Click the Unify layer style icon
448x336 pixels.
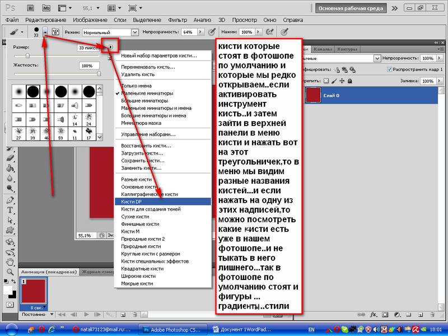(352, 69)
